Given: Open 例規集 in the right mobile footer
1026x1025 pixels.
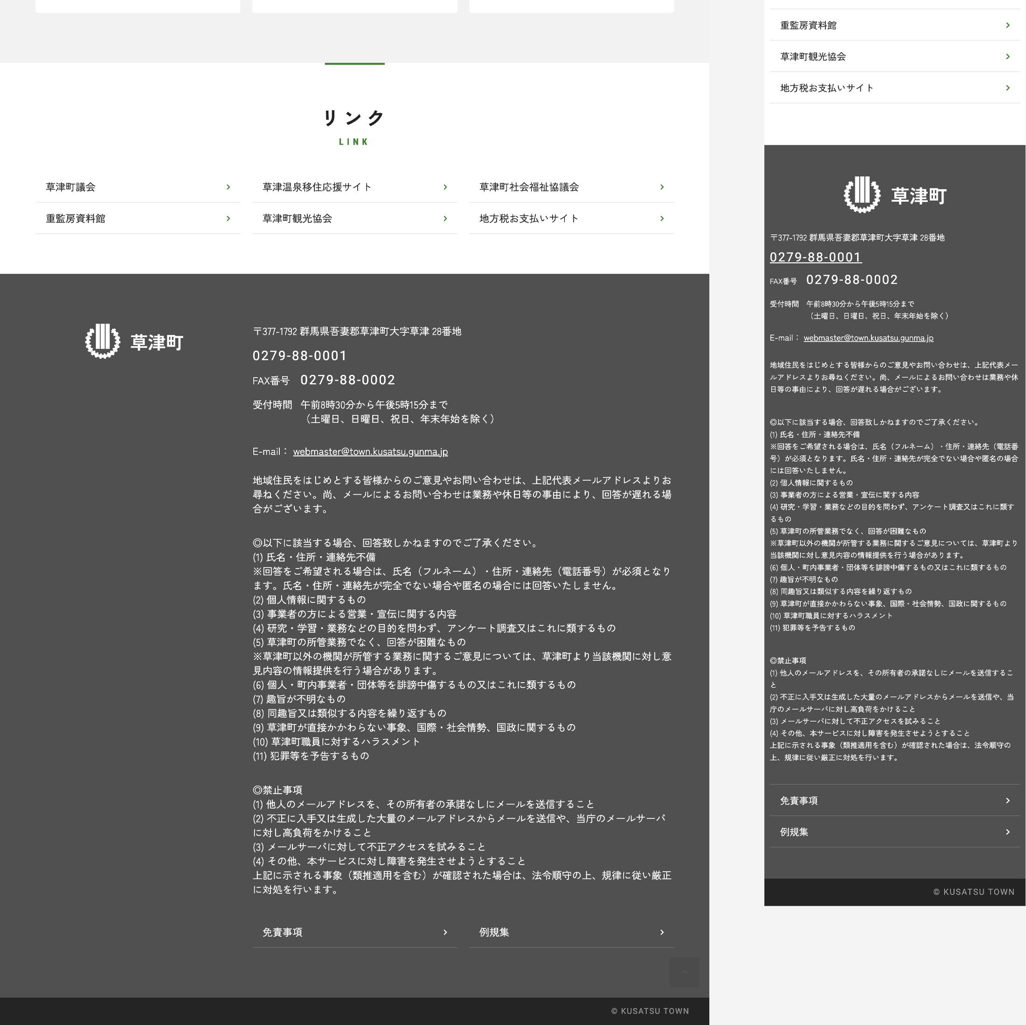Looking at the screenshot, I should [x=794, y=831].
